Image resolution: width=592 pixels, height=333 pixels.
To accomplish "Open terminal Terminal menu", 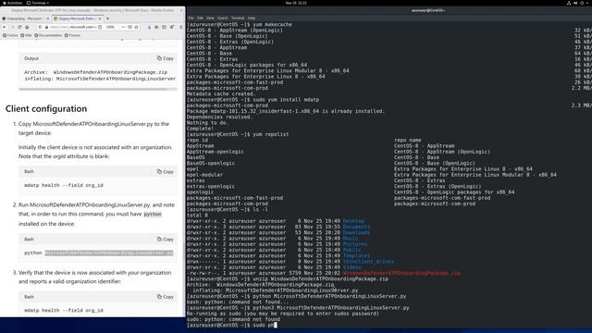I will point(238,18).
